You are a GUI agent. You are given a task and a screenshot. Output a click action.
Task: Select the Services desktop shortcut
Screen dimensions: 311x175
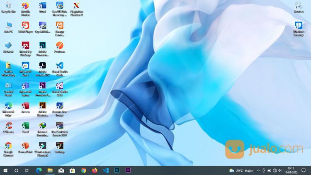(299, 8)
